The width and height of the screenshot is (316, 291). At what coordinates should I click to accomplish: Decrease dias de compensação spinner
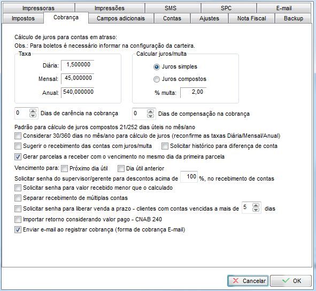pyautogui.click(x=150, y=116)
